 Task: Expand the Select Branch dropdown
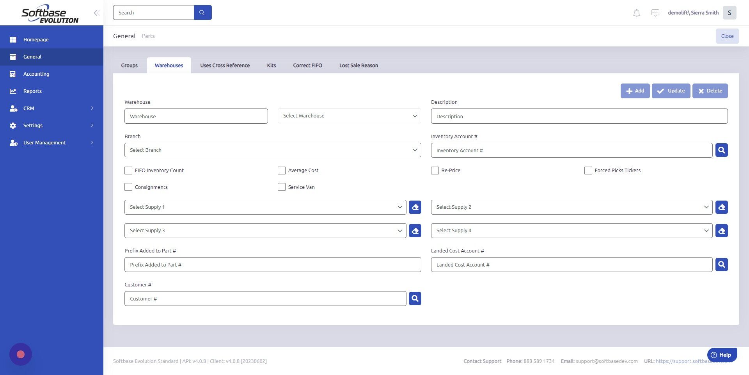[x=272, y=150]
